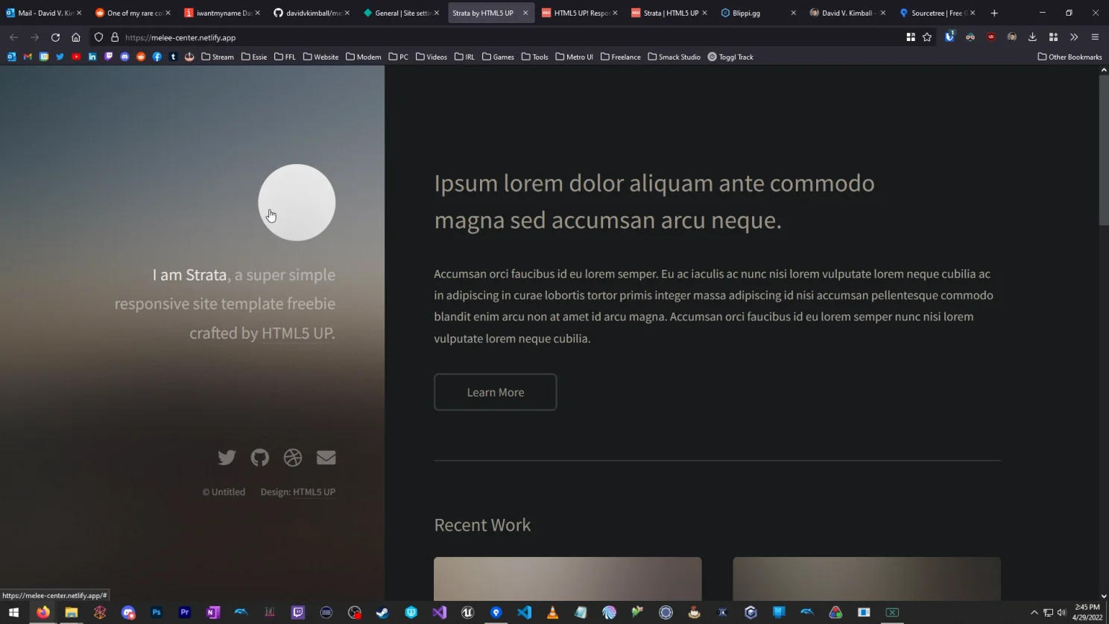
Task: Switch to the Blippi.gg tab
Action: [745, 13]
